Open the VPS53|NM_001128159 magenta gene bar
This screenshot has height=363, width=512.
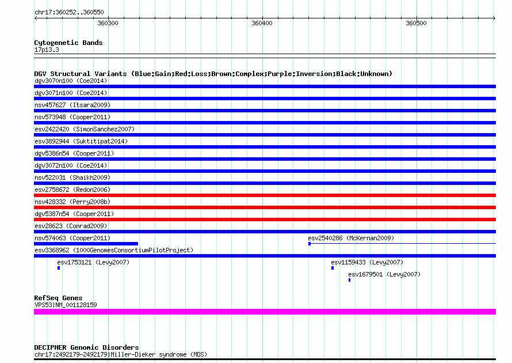pos(265,312)
